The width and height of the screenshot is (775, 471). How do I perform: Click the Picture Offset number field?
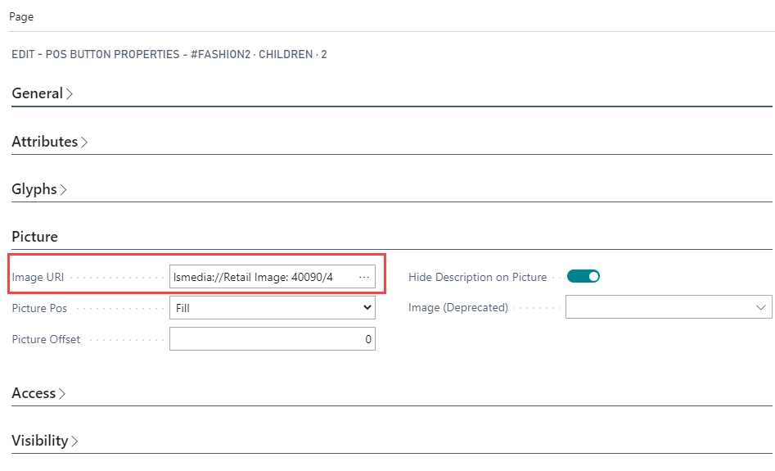click(272, 339)
